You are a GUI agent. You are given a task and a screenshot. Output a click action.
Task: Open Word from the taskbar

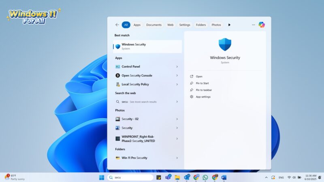(x=224, y=177)
